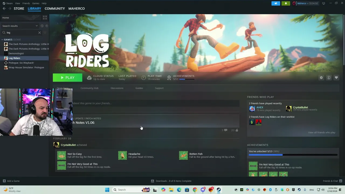Click the Microsoft Edge taskbar icon
345x194 pixels.
179,190
